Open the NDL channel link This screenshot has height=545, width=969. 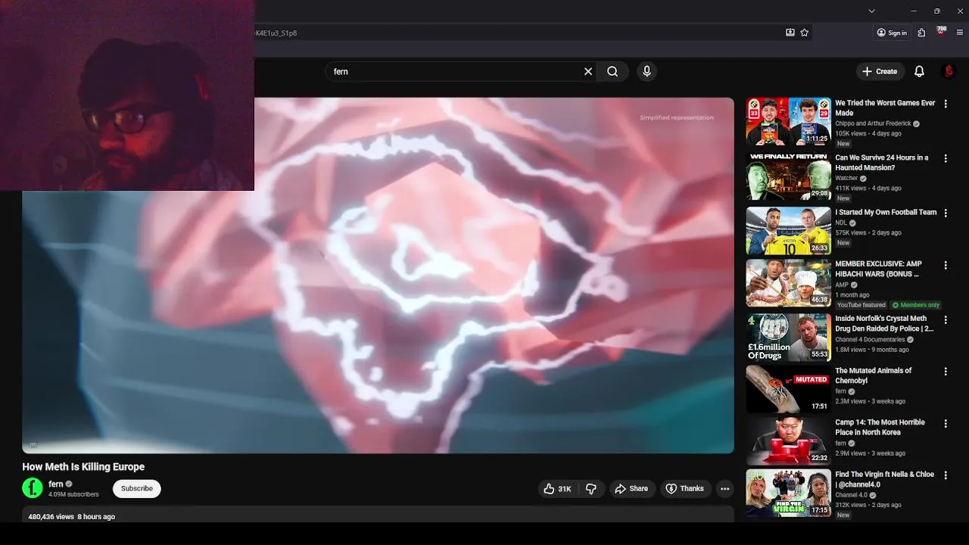click(x=841, y=223)
